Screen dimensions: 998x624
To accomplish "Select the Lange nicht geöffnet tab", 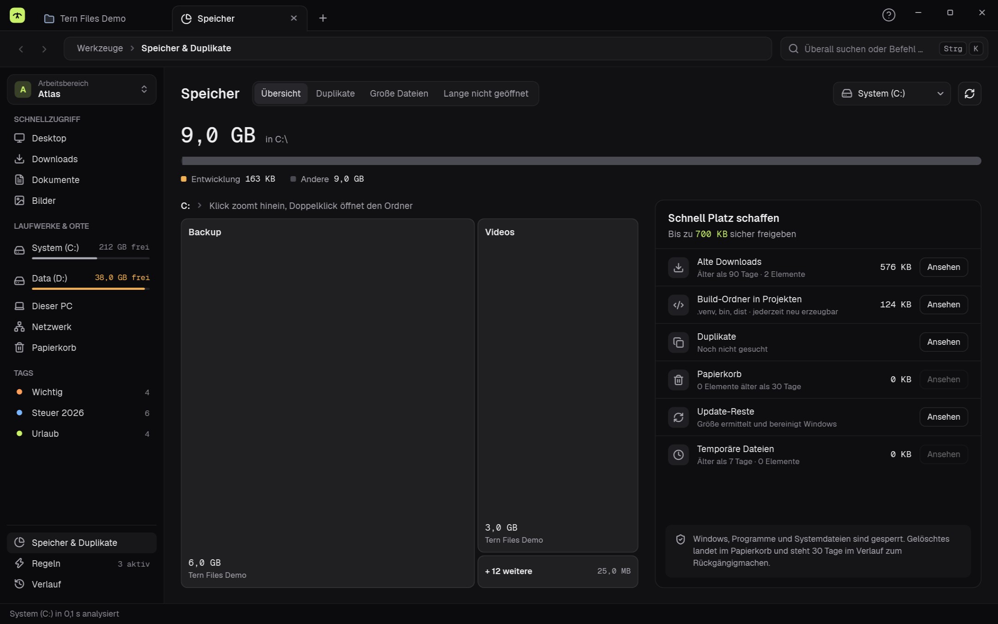I will coord(486,93).
